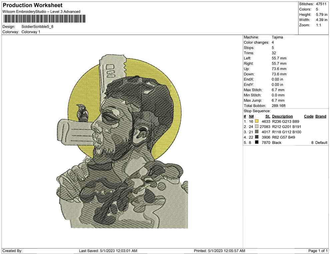Click the 'Colorway 1' value
The width and height of the screenshot is (330, 254).
click(x=31, y=32)
